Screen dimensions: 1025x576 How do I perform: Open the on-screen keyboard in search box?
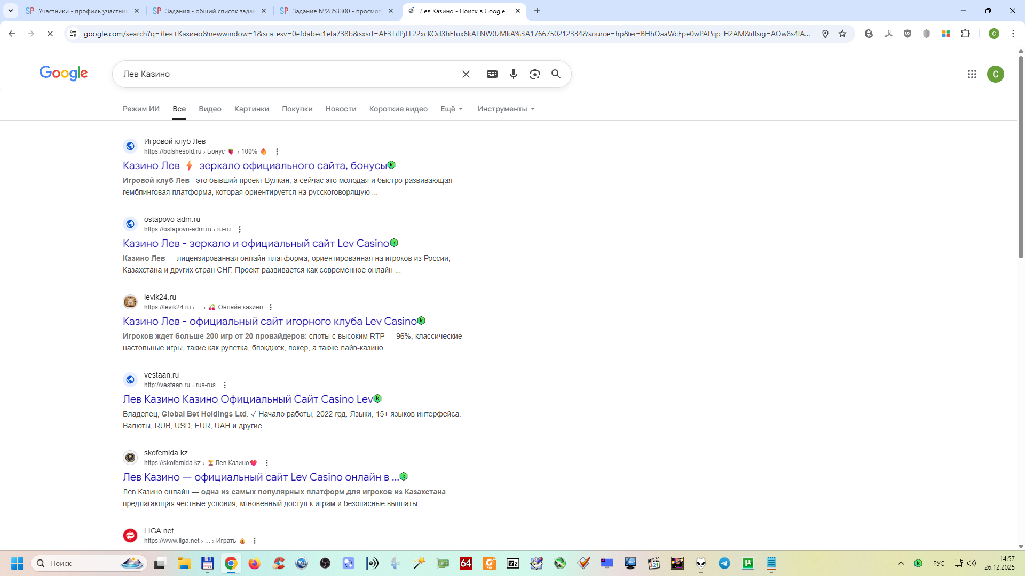tap(492, 74)
